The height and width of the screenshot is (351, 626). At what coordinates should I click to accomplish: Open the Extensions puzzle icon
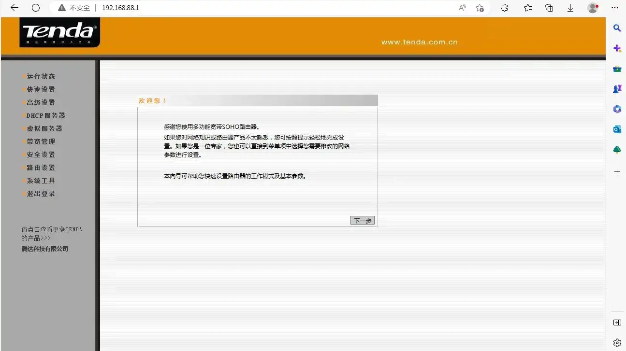(504, 8)
